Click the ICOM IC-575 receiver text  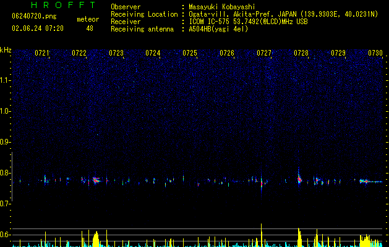coord(248,22)
